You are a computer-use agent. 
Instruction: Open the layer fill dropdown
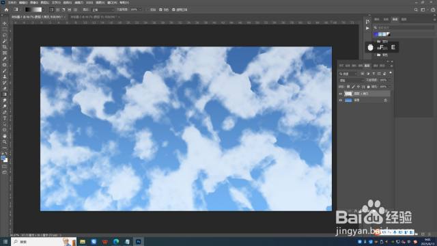pos(389,87)
